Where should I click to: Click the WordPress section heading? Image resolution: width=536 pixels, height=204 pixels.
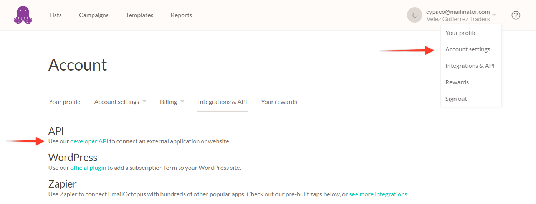click(x=73, y=158)
